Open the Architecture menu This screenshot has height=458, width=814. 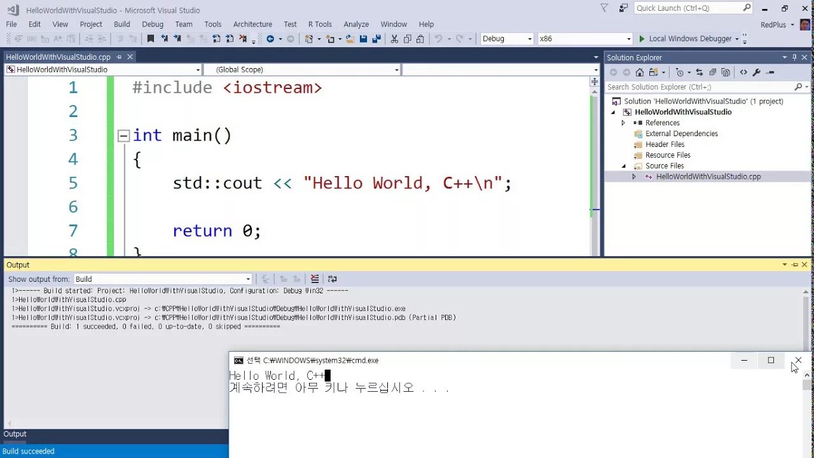(252, 24)
